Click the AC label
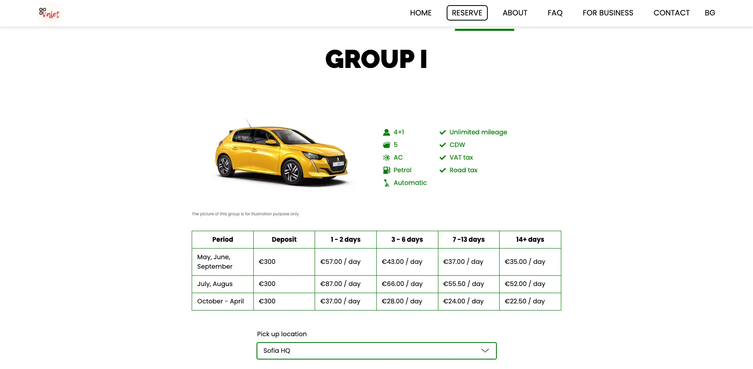Viewport: 753px width, 369px height. 398,158
